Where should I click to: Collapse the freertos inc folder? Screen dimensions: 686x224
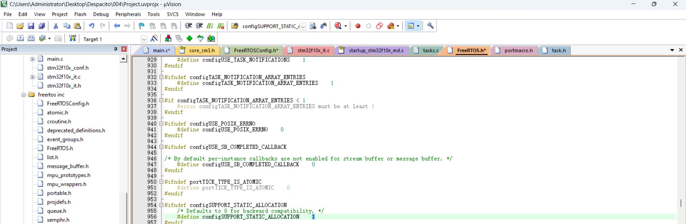click(x=23, y=94)
